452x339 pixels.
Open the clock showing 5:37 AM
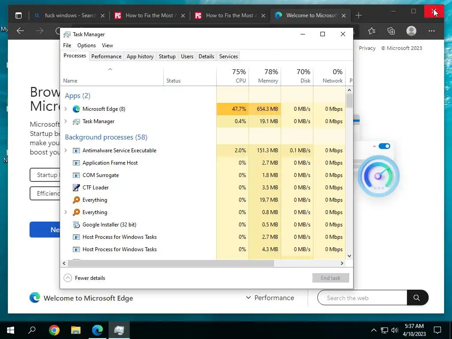pyautogui.click(x=414, y=330)
